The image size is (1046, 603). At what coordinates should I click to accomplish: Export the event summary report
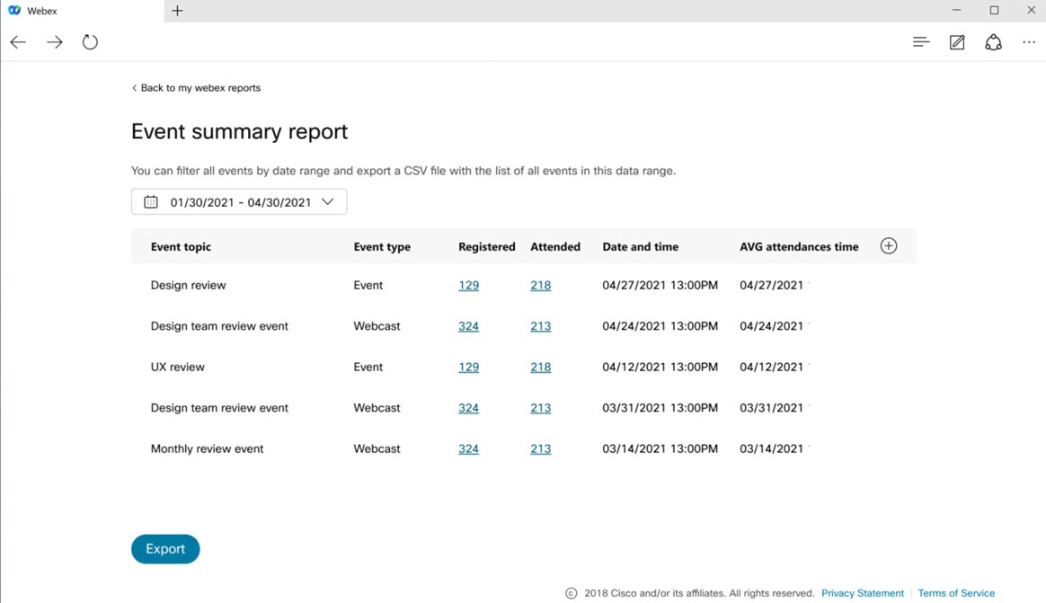(165, 548)
